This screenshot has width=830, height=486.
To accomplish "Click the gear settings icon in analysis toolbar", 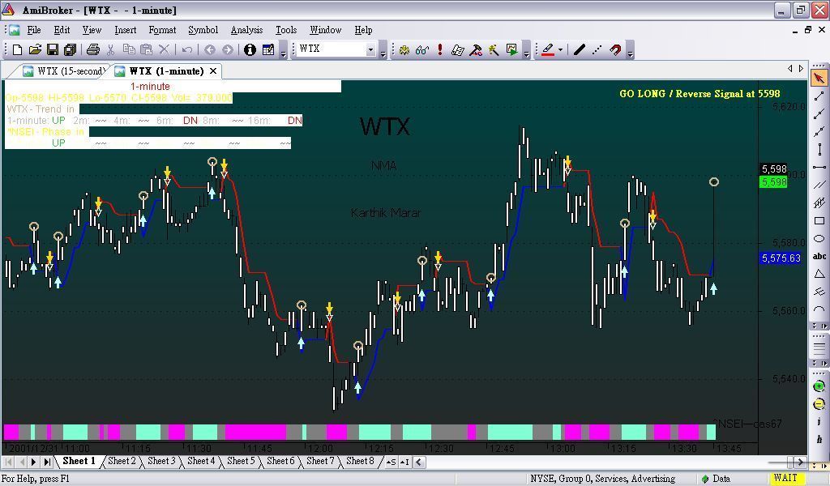I will tap(404, 49).
